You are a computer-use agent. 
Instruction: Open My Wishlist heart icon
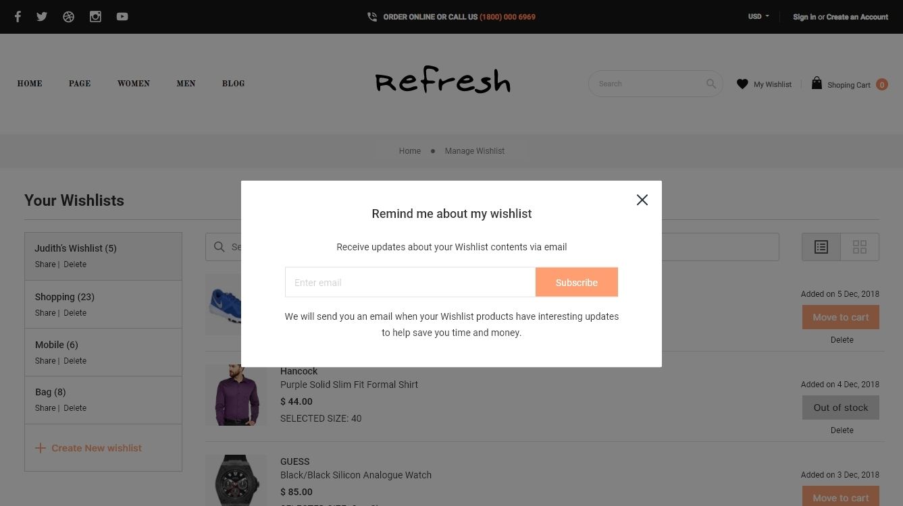point(742,84)
